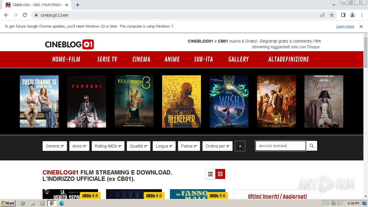Viewport: 368px width, 207px height.
Task: Expand the Anno filter dropdown
Action: tap(79, 146)
